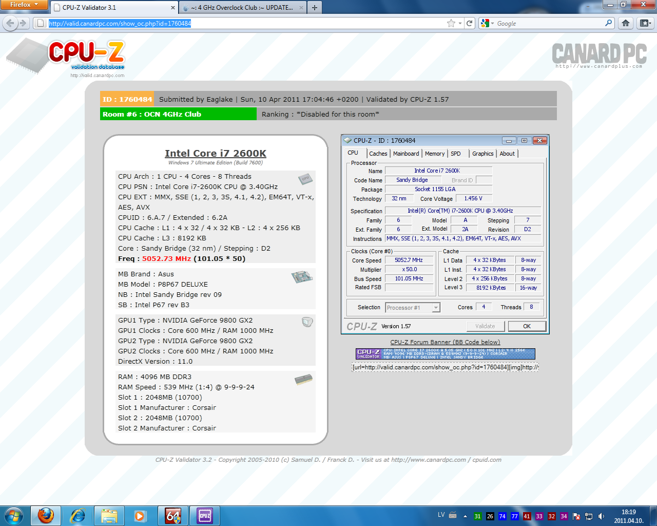
Task: Open Windows Explorer folder in taskbar
Action: [x=109, y=516]
